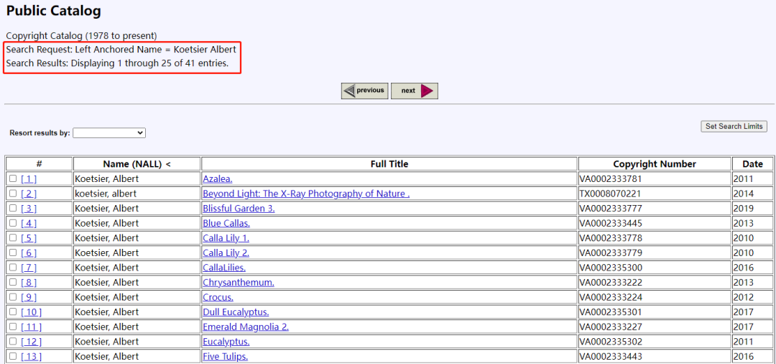Open record link [ 8 ]
This screenshot has width=776, height=364.
[29, 283]
